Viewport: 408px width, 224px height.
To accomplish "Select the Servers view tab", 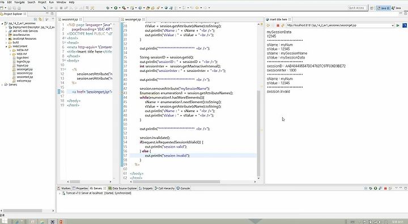I will pyautogui.click(x=98, y=188).
